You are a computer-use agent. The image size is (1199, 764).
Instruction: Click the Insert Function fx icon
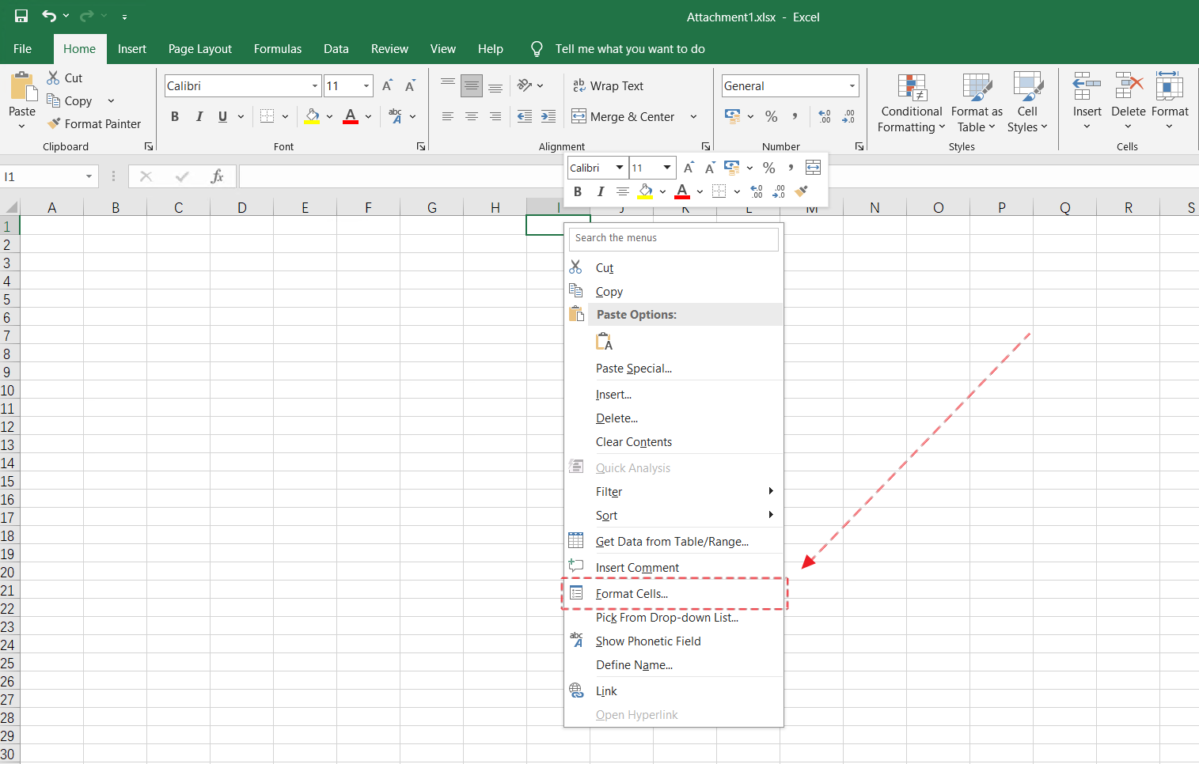click(x=217, y=176)
